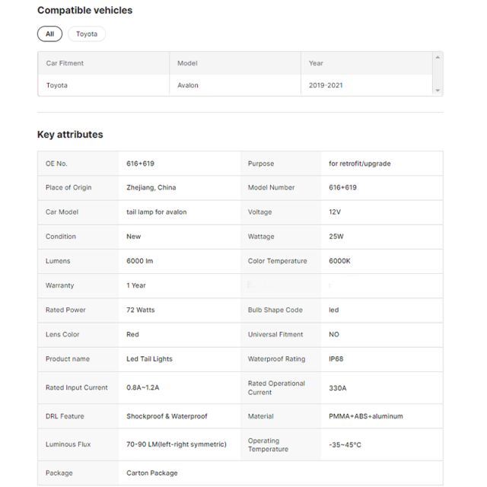Click the 2019-2021 year cell

click(326, 85)
